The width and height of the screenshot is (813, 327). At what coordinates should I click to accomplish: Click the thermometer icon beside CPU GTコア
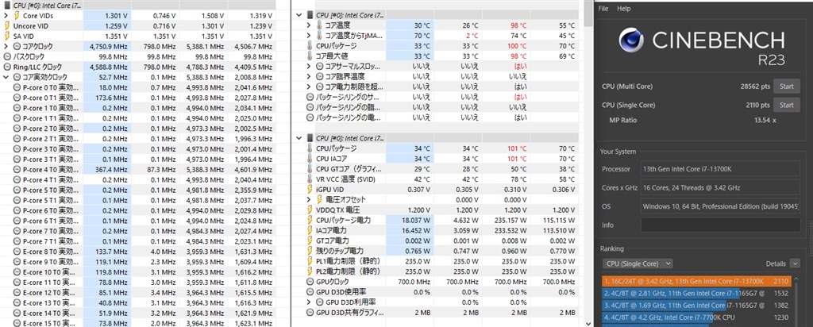(x=310, y=169)
